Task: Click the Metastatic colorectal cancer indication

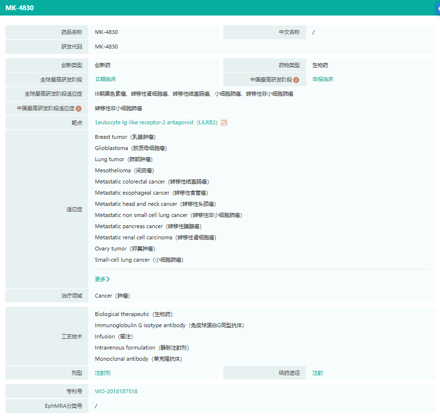Action: (x=152, y=182)
